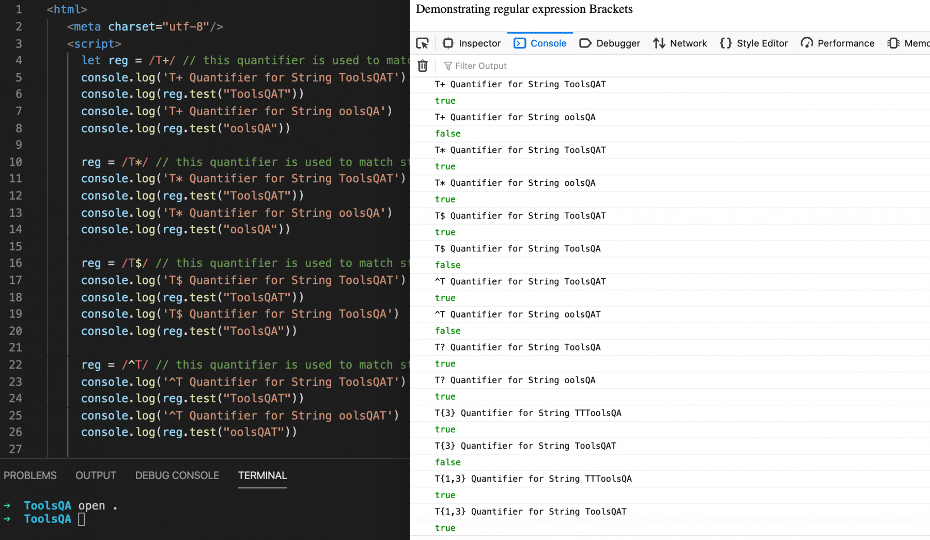
Task: Switch to the PROBLEMS panel tab
Action: tap(30, 475)
